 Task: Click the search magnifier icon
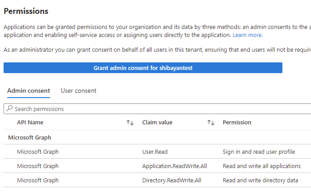point(9,109)
